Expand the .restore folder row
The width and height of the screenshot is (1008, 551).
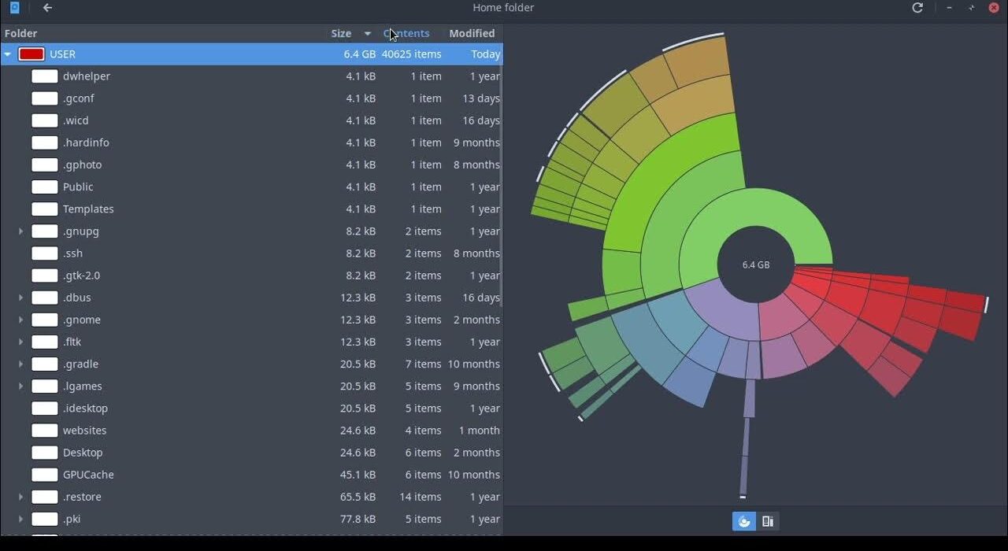(x=21, y=497)
